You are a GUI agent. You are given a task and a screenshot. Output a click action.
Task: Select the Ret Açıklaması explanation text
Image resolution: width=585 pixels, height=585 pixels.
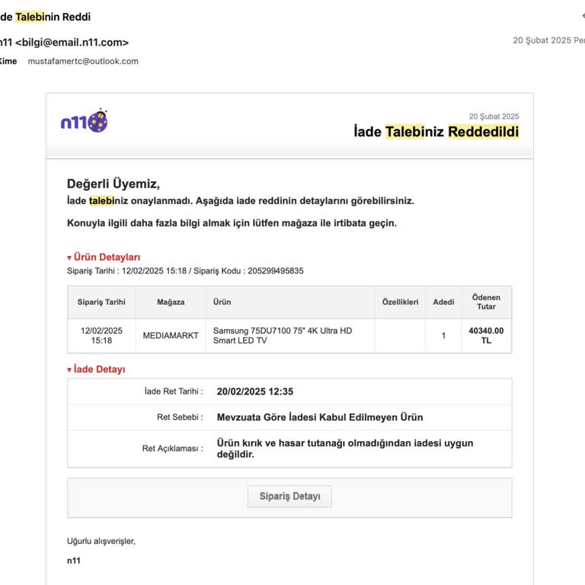tap(345, 449)
